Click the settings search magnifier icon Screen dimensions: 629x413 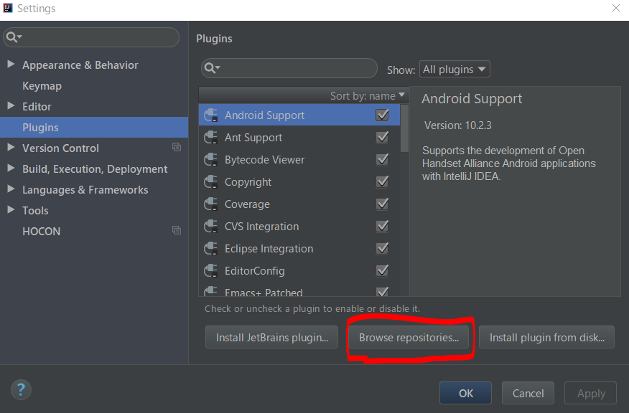coord(14,37)
